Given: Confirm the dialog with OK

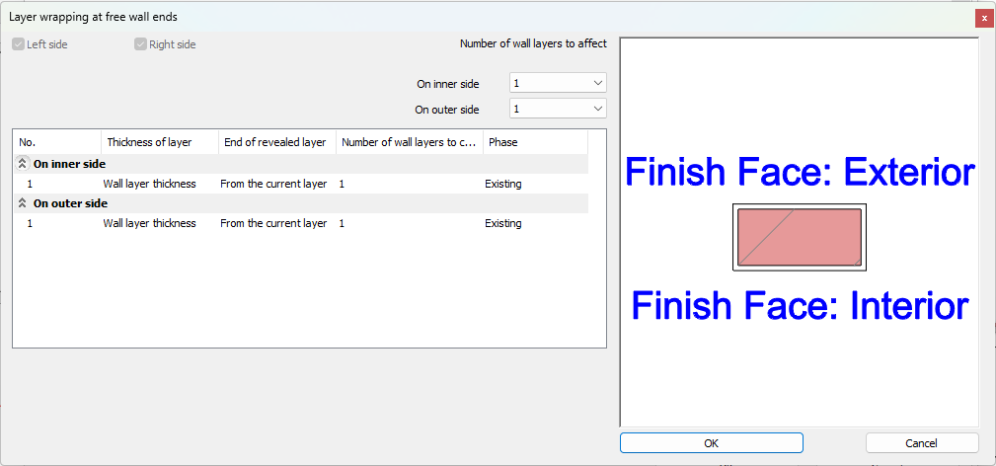Looking at the screenshot, I should (x=711, y=443).
